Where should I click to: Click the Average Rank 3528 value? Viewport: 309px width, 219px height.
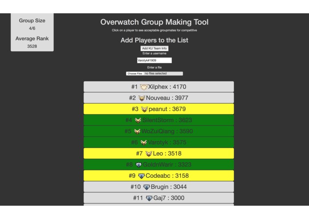pyautogui.click(x=32, y=47)
